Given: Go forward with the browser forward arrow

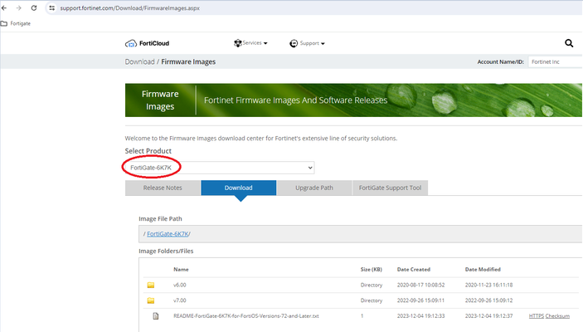Looking at the screenshot, I should click(18, 7).
